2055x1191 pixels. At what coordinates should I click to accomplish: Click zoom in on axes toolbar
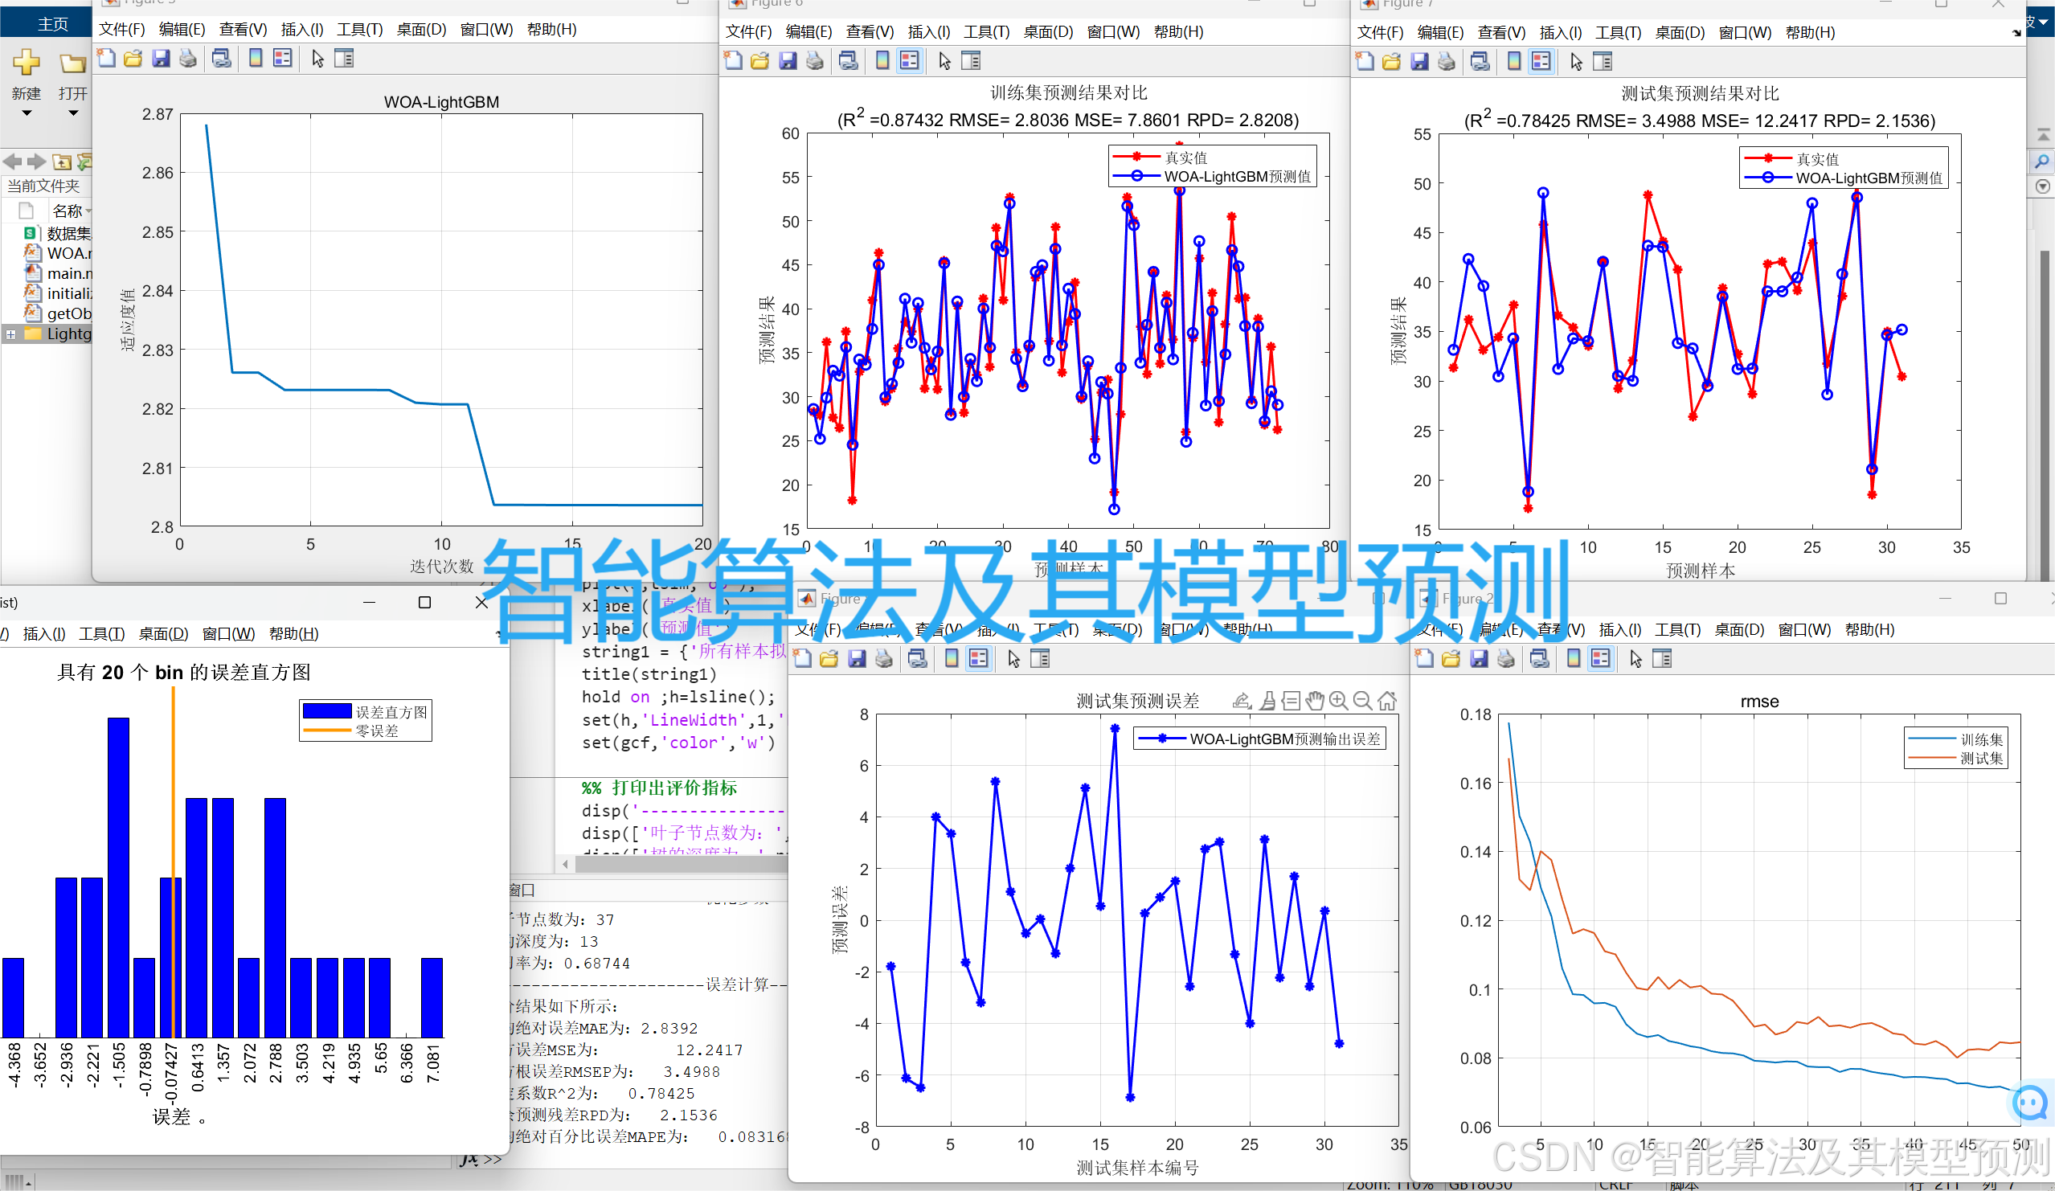[x=1338, y=700]
